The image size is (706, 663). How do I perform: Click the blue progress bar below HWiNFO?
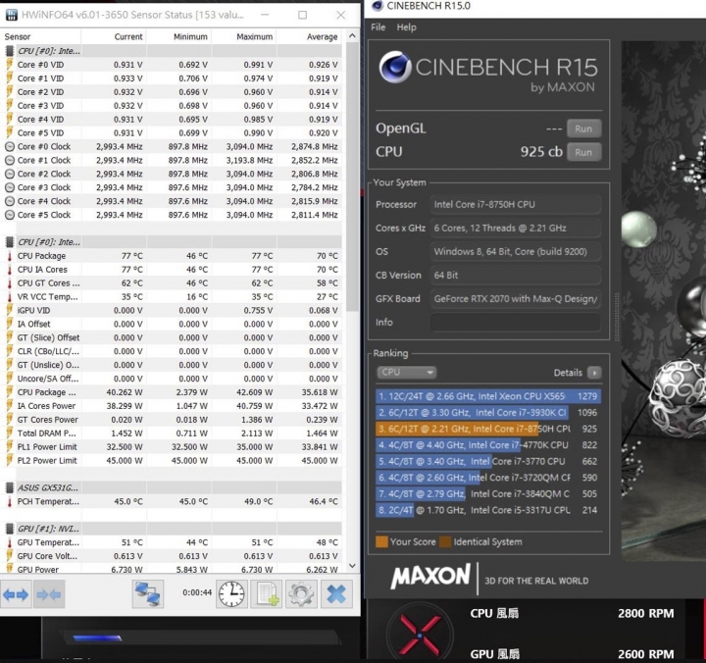97,637
